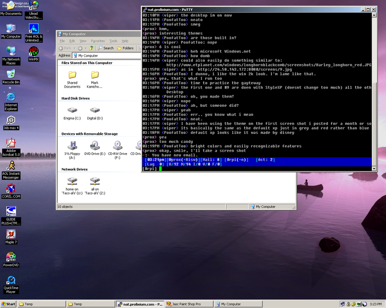Screen dimensions: 386x308
Task: Click the Windows Start button
Action: (9, 304)
